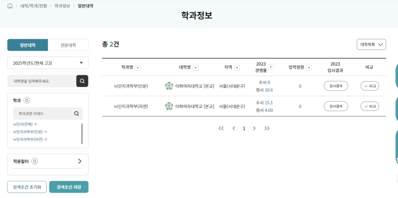398x198 pixels.
Task: Open the 2025학년도(현재 고3) year selector
Action: click(x=48, y=63)
